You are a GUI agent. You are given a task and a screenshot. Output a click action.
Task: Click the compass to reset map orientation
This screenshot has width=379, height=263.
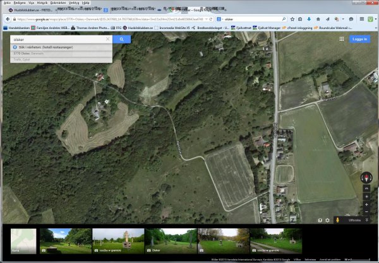pyautogui.click(x=366, y=177)
